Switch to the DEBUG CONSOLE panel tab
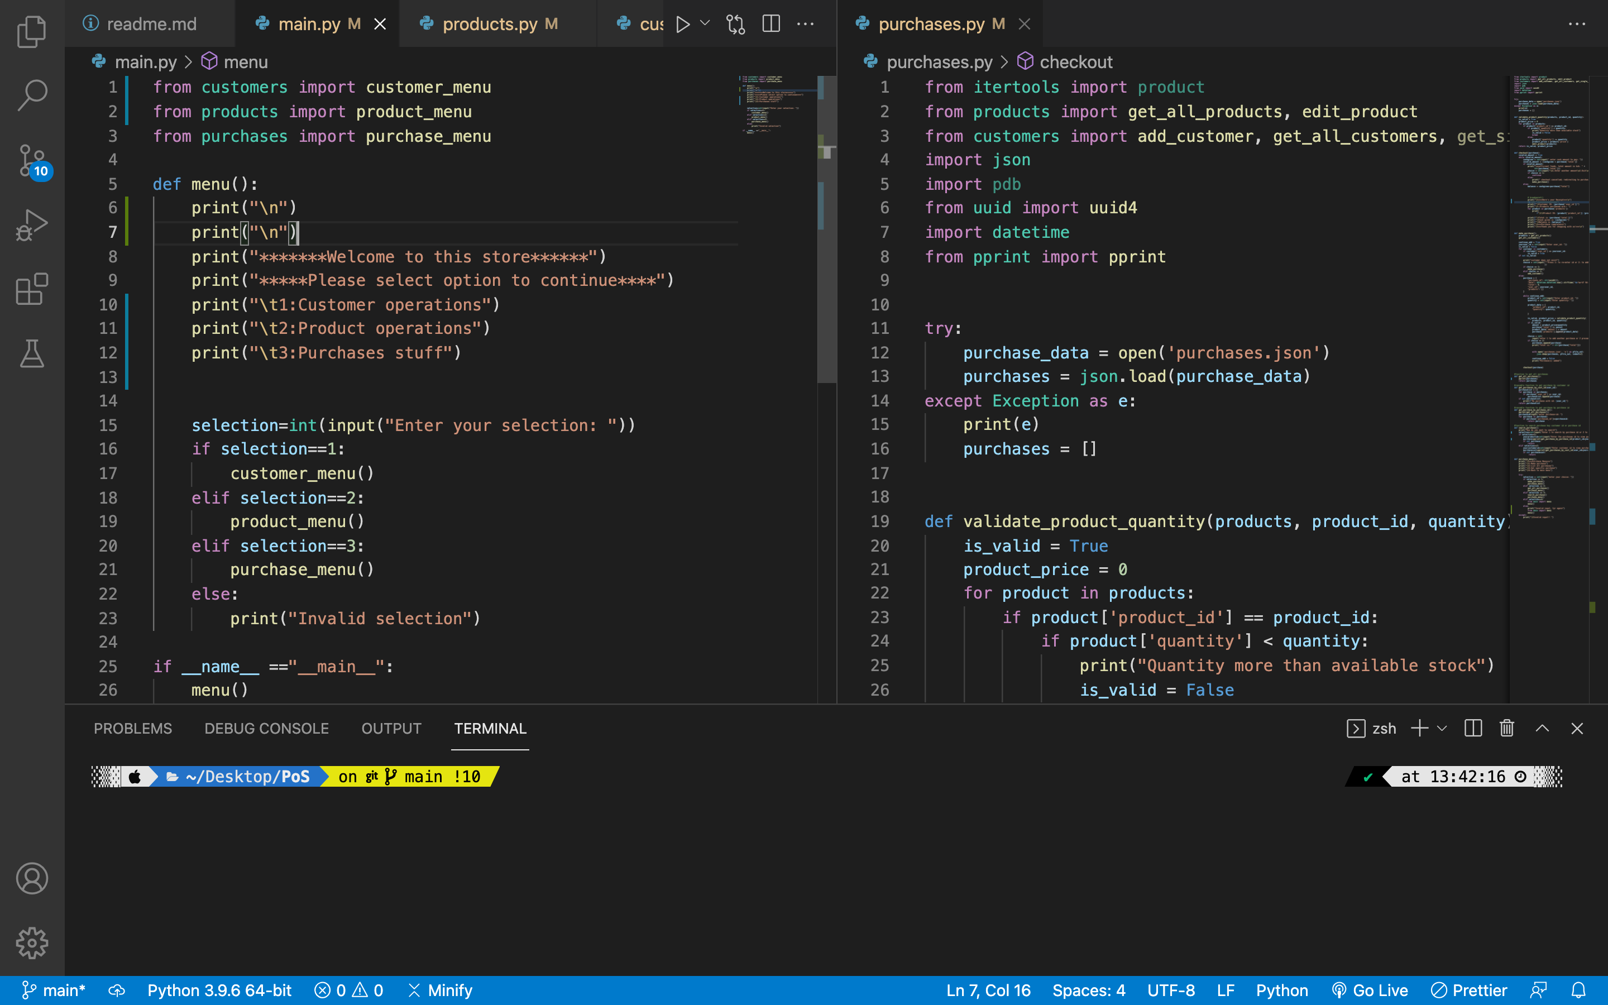 pos(266,729)
